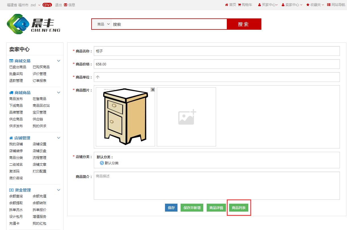Open 我的红包 in sidebar
The width and height of the screenshot is (347, 230).
tap(39, 223)
